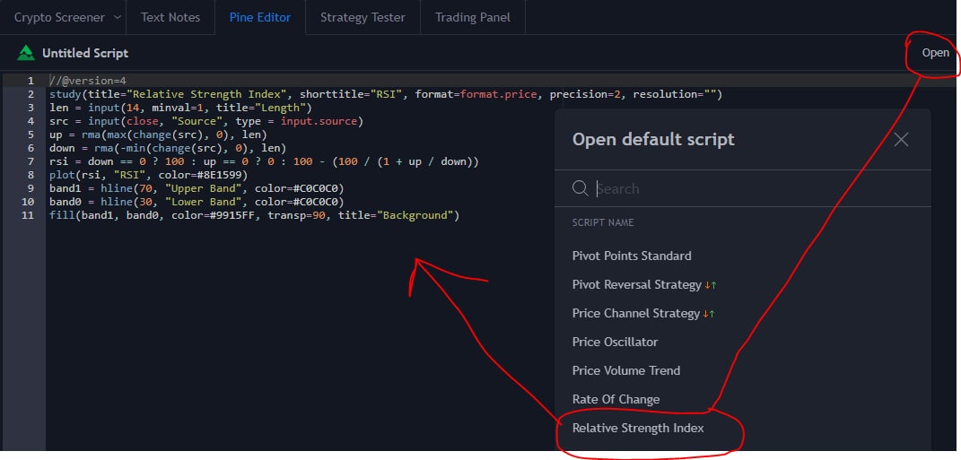This screenshot has height=460, width=961.
Task: Click the plot(rsi, "RSI") line
Action: tap(148, 175)
